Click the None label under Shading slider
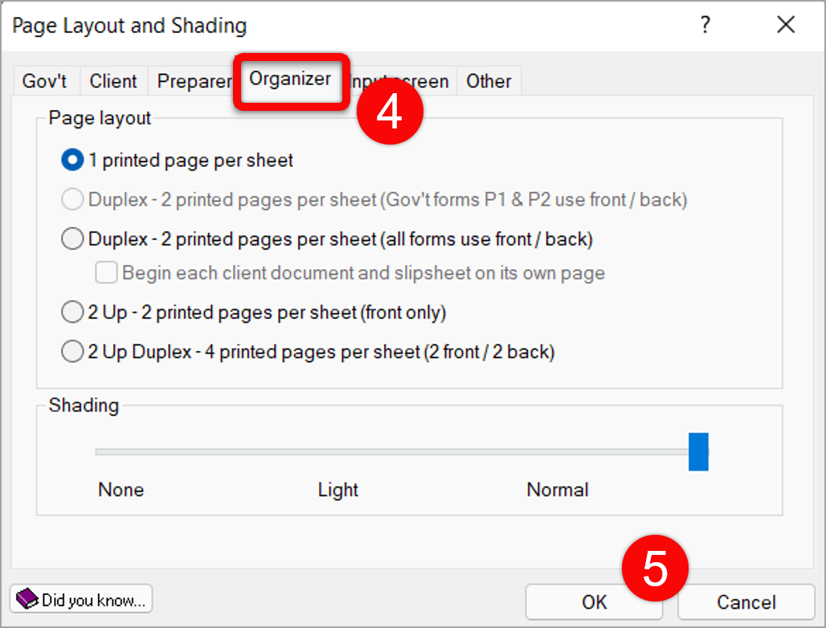 point(121,490)
